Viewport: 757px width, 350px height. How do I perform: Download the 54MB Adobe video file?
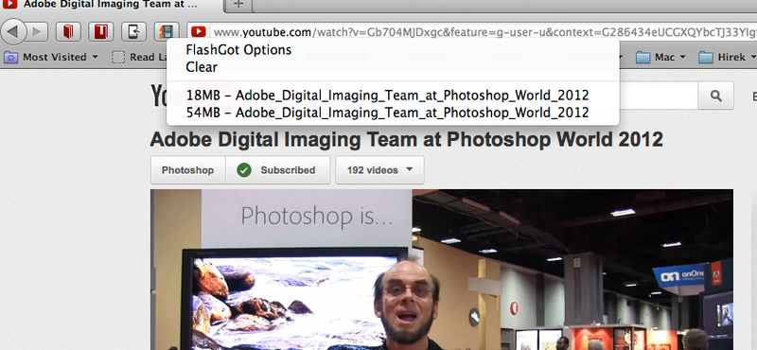387,113
